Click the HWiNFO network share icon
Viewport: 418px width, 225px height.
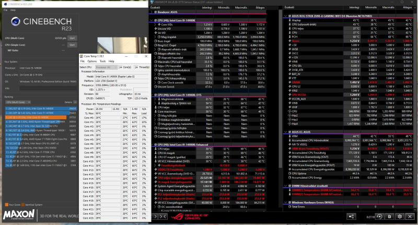(x=351, y=217)
